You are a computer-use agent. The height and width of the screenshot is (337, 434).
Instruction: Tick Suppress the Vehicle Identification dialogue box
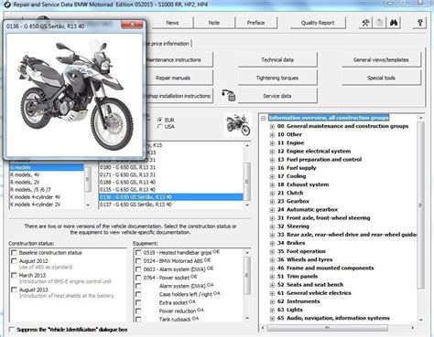pos(12,330)
